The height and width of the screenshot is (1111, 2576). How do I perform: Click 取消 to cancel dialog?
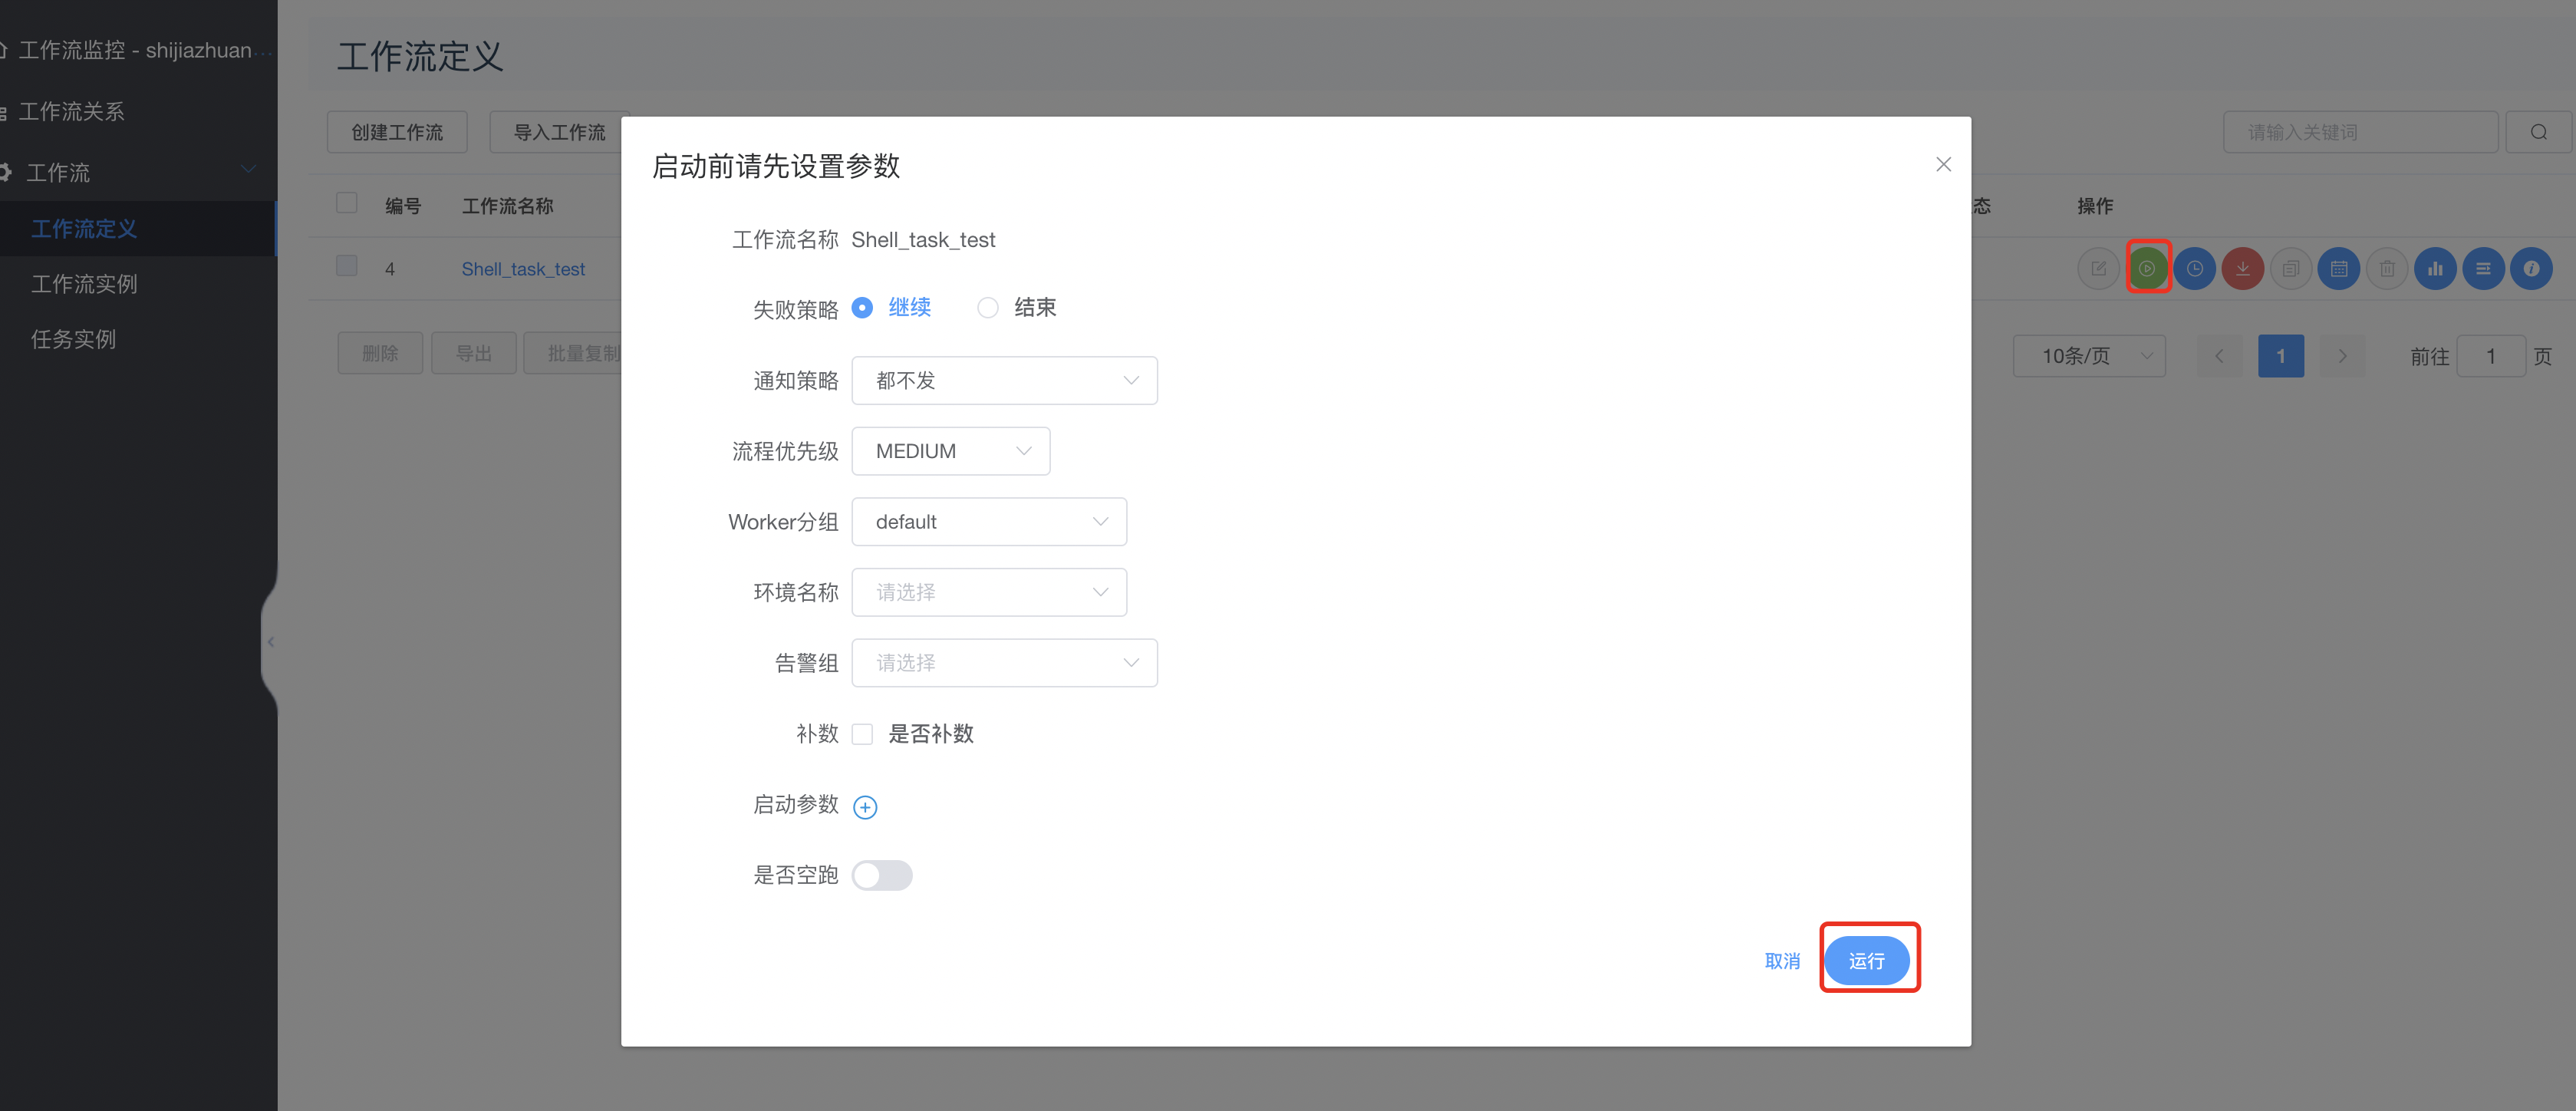pyautogui.click(x=1781, y=960)
